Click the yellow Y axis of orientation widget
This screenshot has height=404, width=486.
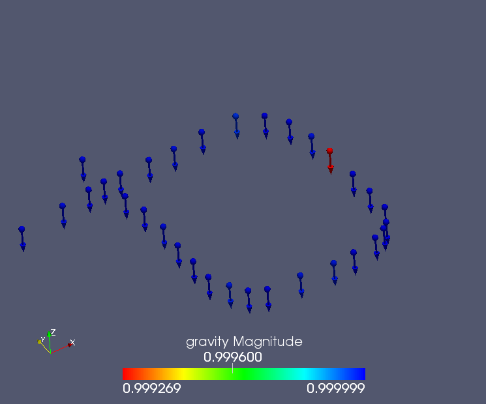point(44,347)
